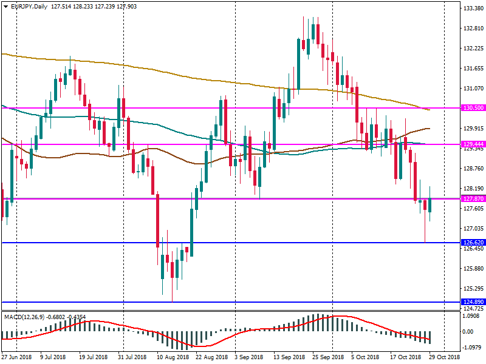Screen dimensions: 486x364
Task: Click the magenta 127.870 price label
Action: pyautogui.click(x=472, y=198)
